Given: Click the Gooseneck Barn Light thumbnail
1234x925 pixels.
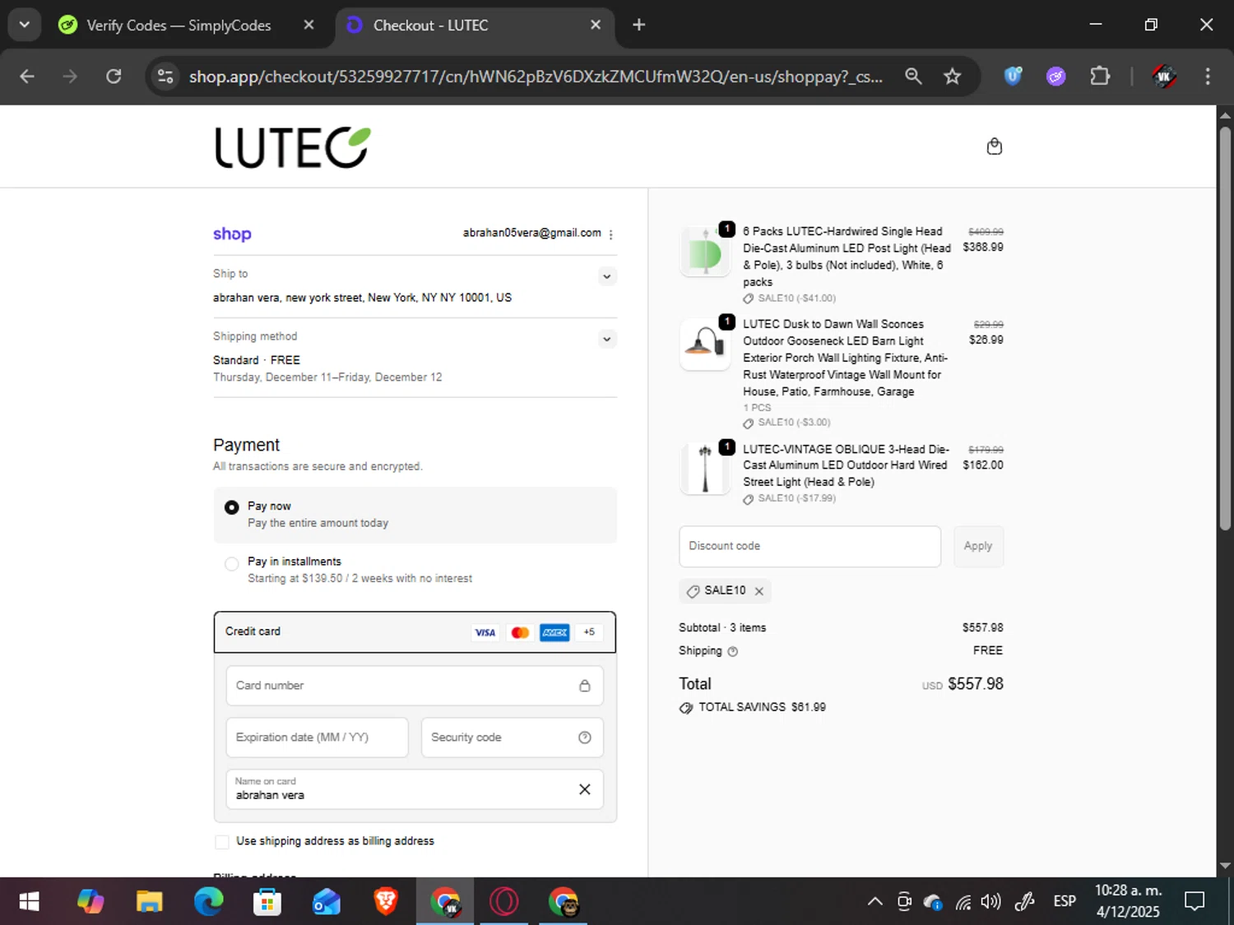Looking at the screenshot, I should 705,344.
